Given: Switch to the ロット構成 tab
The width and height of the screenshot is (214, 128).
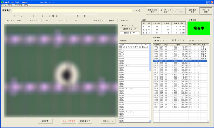Looking at the screenshot, I should click(49, 16).
